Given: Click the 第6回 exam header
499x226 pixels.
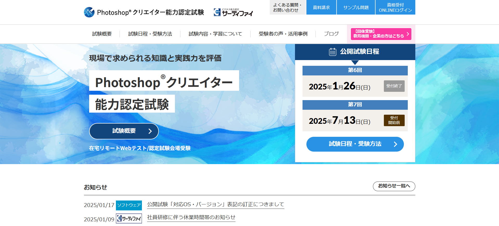Looking at the screenshot, I should (x=355, y=70).
